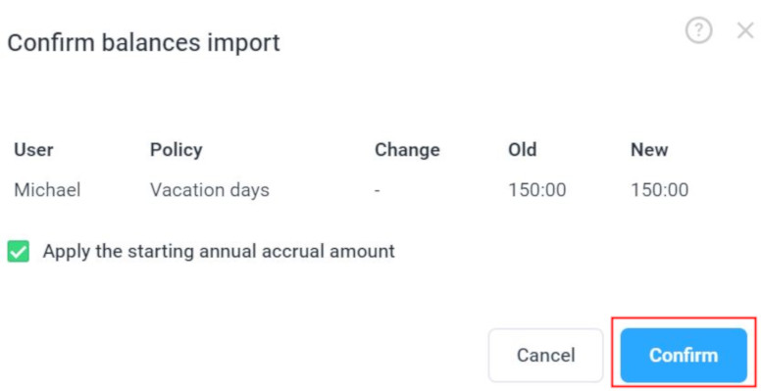Click the Old balance value 150:00
This screenshot has width=762, height=391.
tap(537, 189)
